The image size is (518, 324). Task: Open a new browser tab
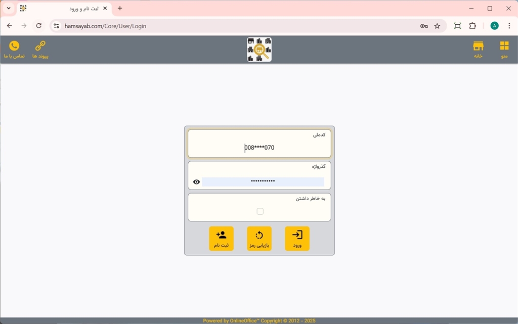pyautogui.click(x=120, y=9)
